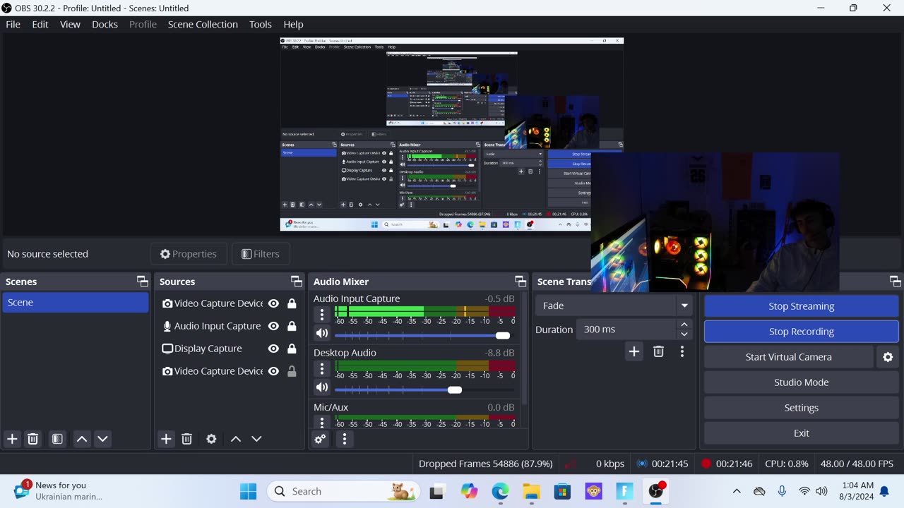Screen dimensions: 904x508
Task: Unlock the Display Capture source
Action: click(x=292, y=349)
